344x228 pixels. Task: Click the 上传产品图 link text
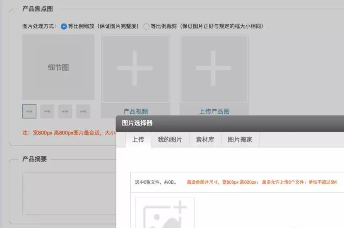214,112
